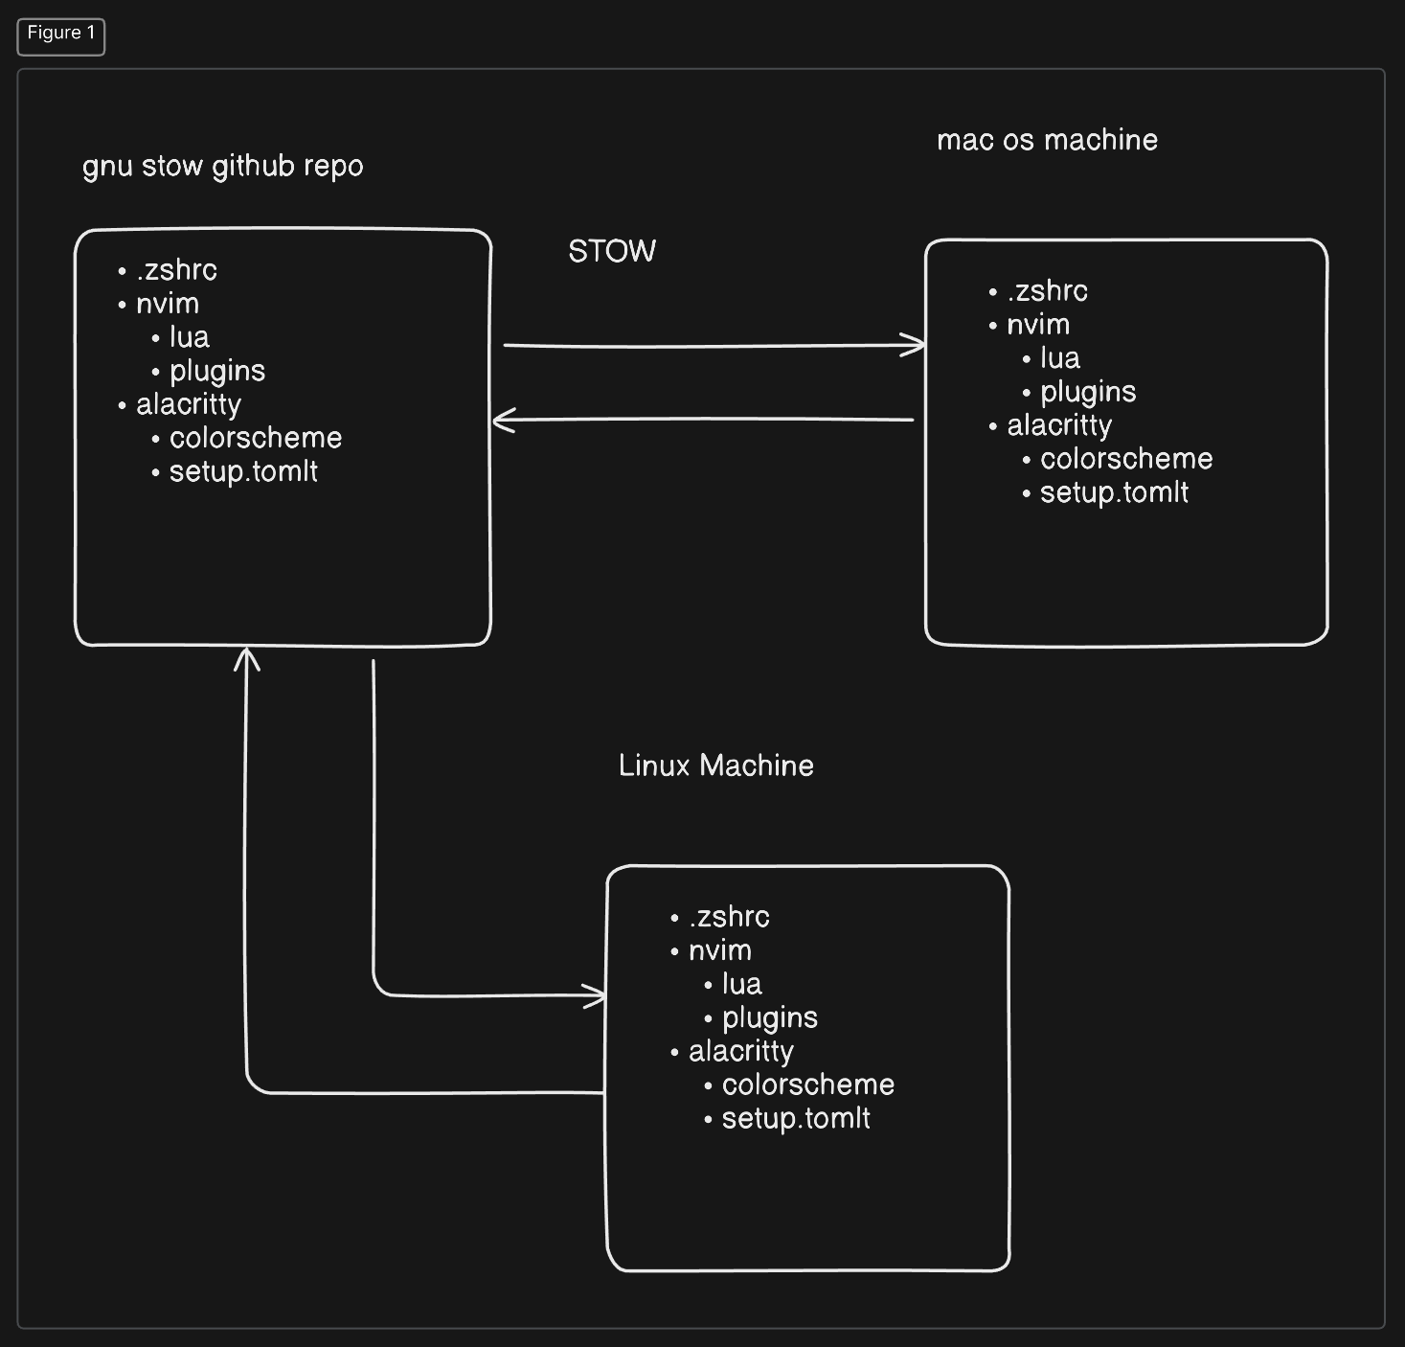
Task: Click the STOW label between the boxes
Action: point(612,251)
